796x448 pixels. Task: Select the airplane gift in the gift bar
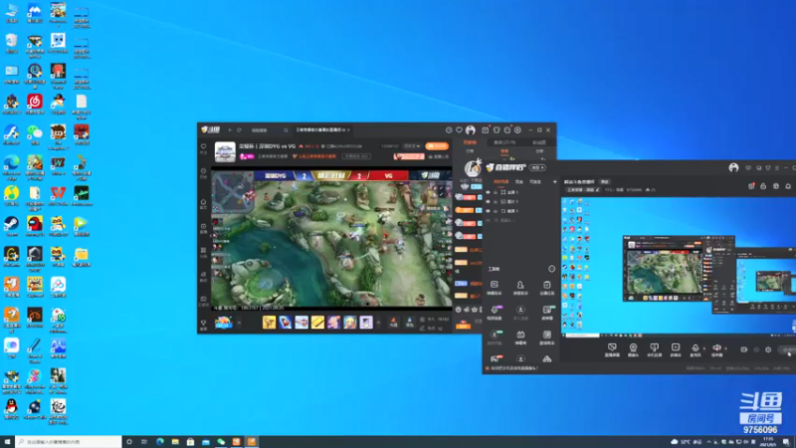pyautogui.click(x=301, y=322)
